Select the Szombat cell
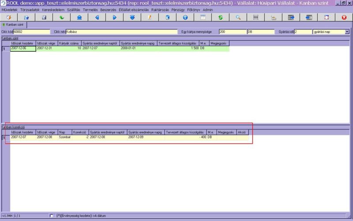 point(64,137)
